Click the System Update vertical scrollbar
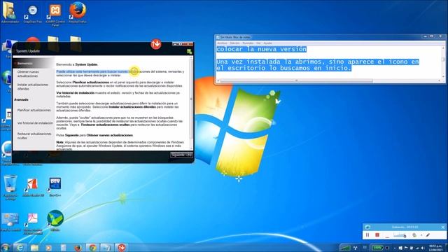 pos(191,103)
